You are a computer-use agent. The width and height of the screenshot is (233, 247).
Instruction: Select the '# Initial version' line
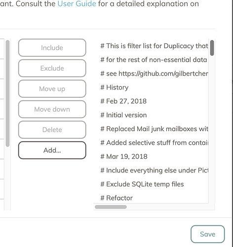[x=123, y=115]
